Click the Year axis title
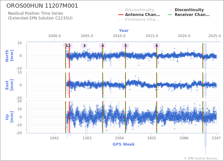 click(124, 31)
